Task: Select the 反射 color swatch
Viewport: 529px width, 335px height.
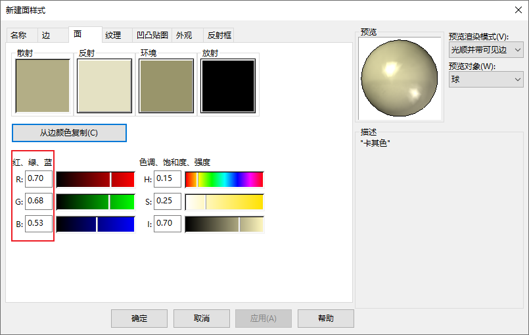Action: pyautogui.click(x=104, y=86)
